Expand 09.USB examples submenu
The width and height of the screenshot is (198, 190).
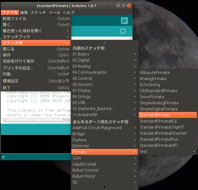tap(105, 102)
